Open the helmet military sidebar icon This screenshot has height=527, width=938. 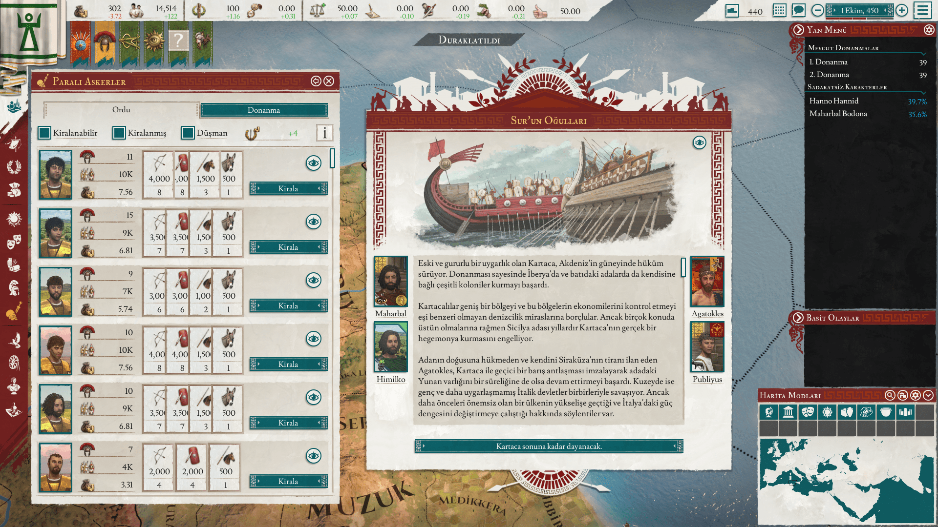(x=14, y=288)
